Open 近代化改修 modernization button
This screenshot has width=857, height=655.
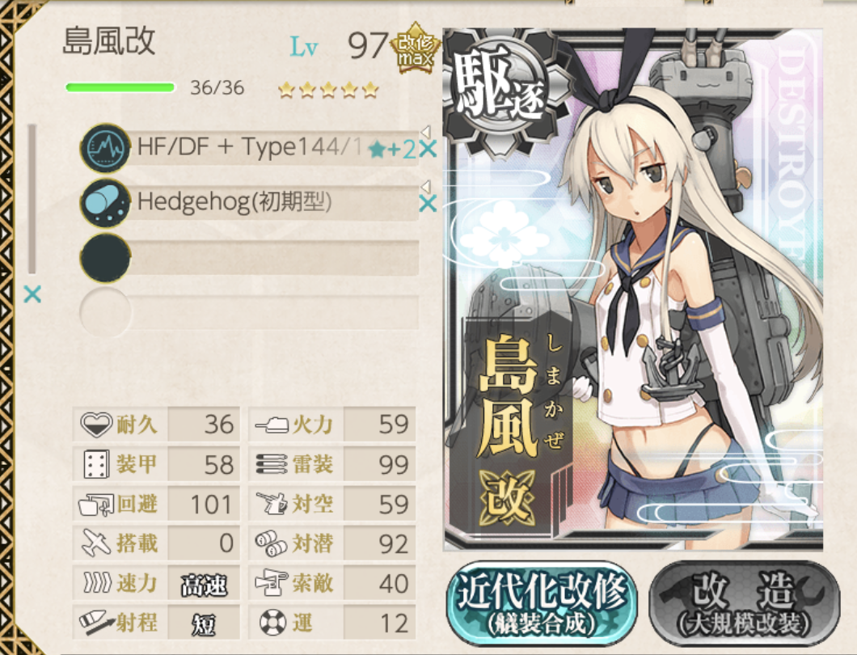tap(542, 603)
